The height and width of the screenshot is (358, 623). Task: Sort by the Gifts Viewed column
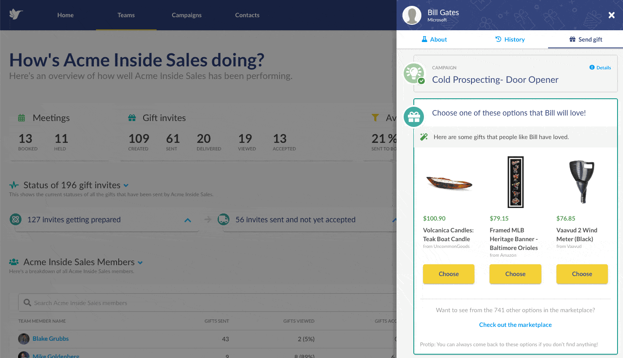pos(299,321)
